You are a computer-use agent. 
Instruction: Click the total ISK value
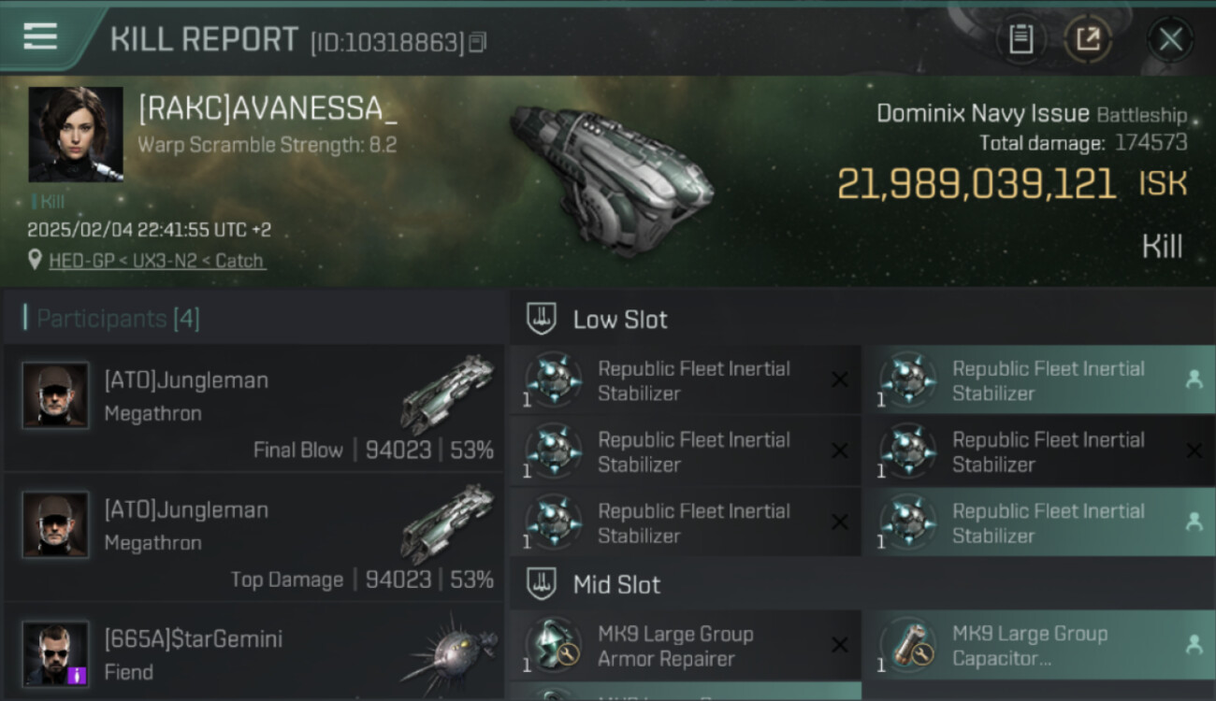tap(976, 184)
